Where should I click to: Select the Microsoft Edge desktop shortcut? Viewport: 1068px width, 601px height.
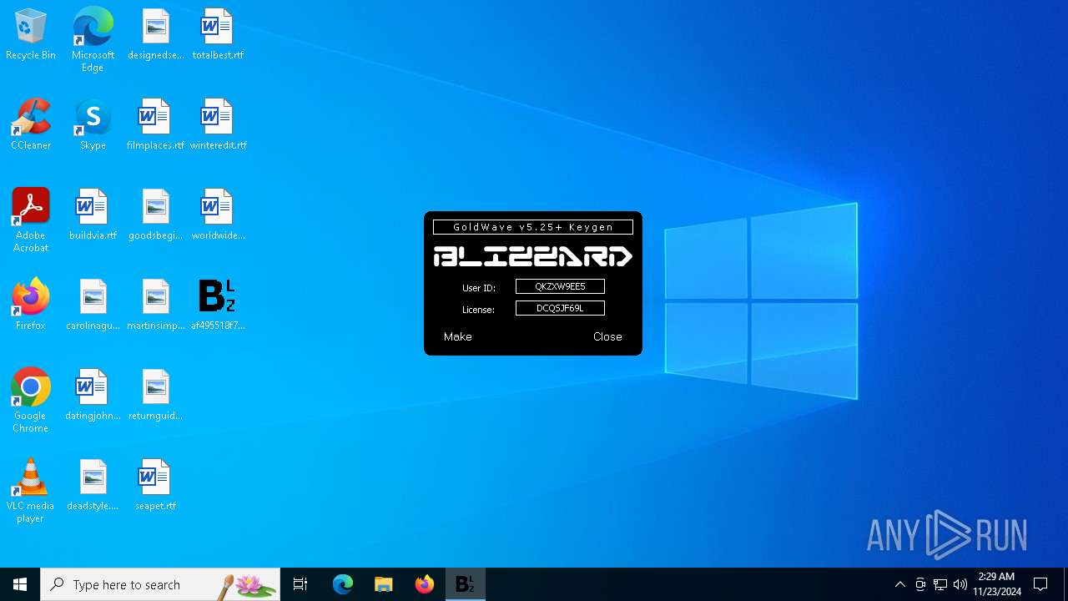pos(93,40)
